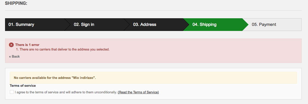Click the quoted "Mio indirizzo" address name
Image resolution: width=308 pixels, height=104 pixels.
pyautogui.click(x=83, y=78)
